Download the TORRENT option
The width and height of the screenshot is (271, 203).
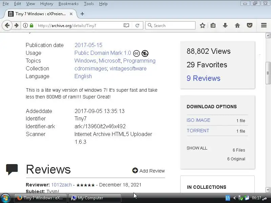click(x=198, y=131)
